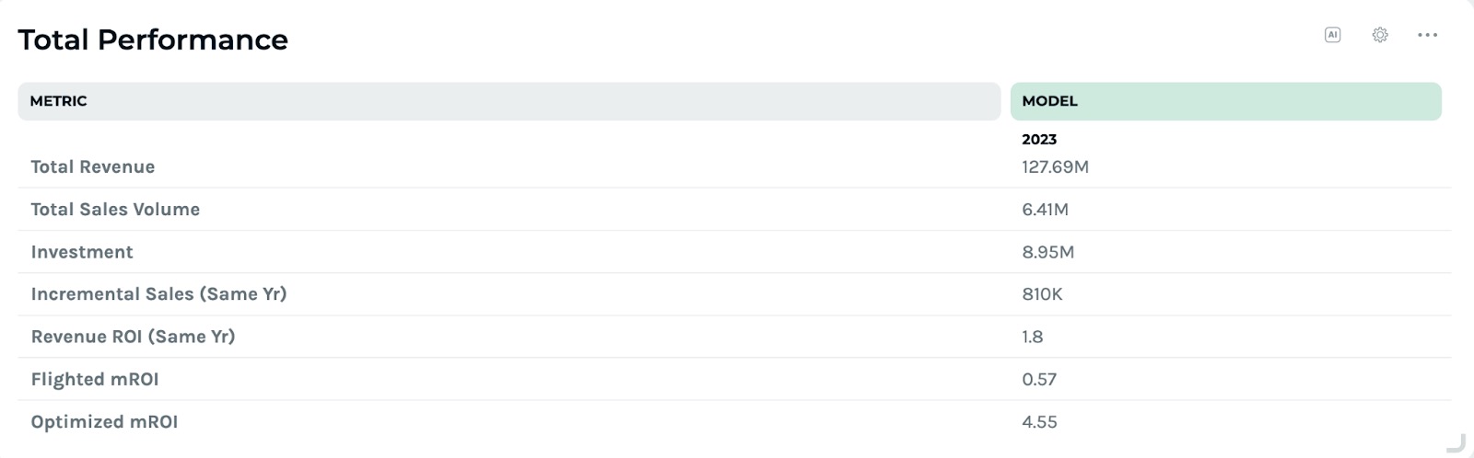Select the 2023 year sub-header
This screenshot has height=458, width=1474.
pos(1039,140)
